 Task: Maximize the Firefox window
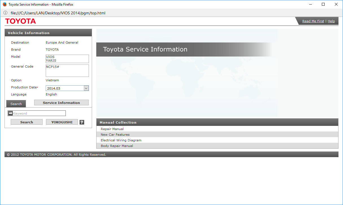[x=323, y=4]
